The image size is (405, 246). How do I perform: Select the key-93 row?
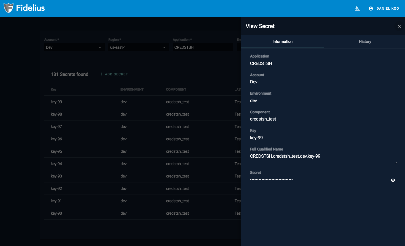[x=143, y=176]
